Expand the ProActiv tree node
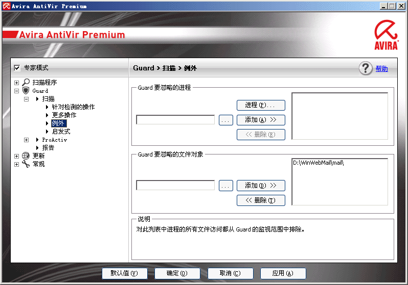The image size is (408, 285). click(x=26, y=140)
